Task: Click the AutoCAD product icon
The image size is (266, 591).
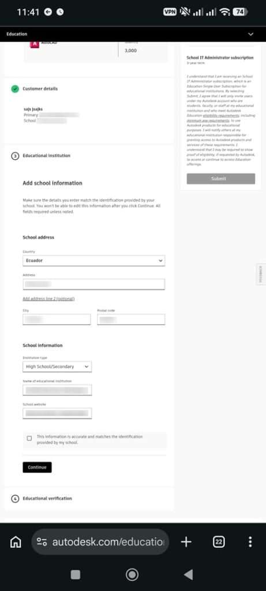Action: click(34, 44)
